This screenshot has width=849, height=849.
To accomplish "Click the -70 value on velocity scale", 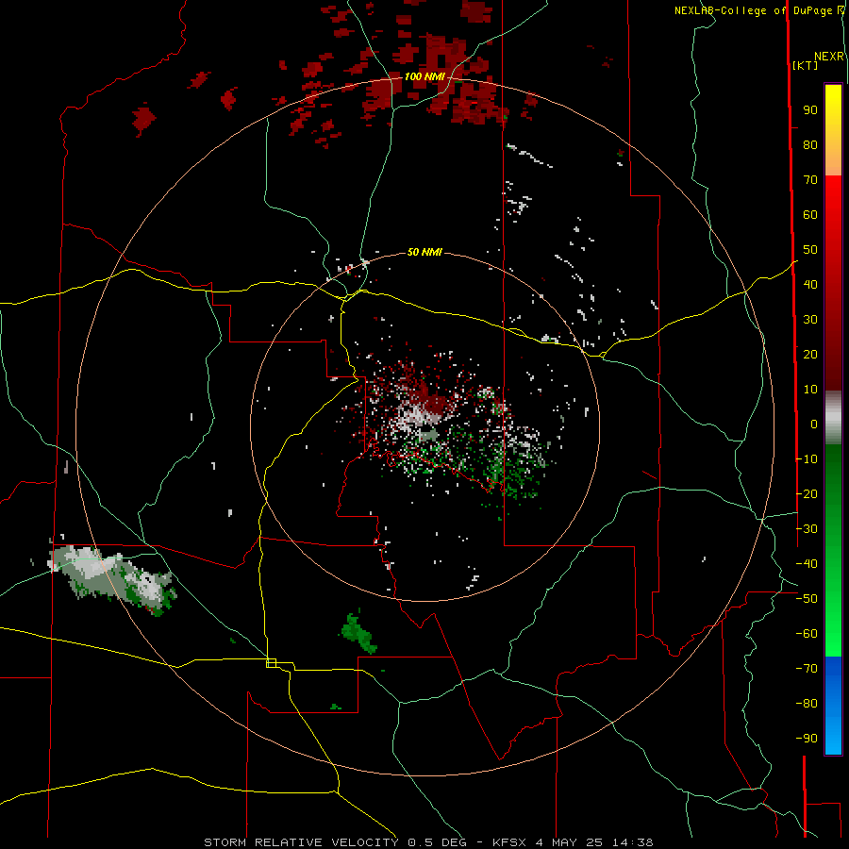I will click(x=807, y=669).
